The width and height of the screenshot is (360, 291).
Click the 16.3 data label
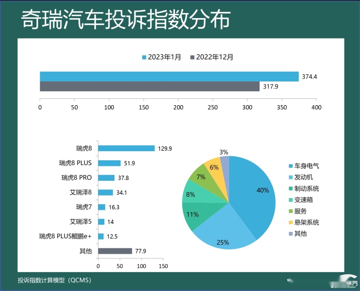(114, 207)
